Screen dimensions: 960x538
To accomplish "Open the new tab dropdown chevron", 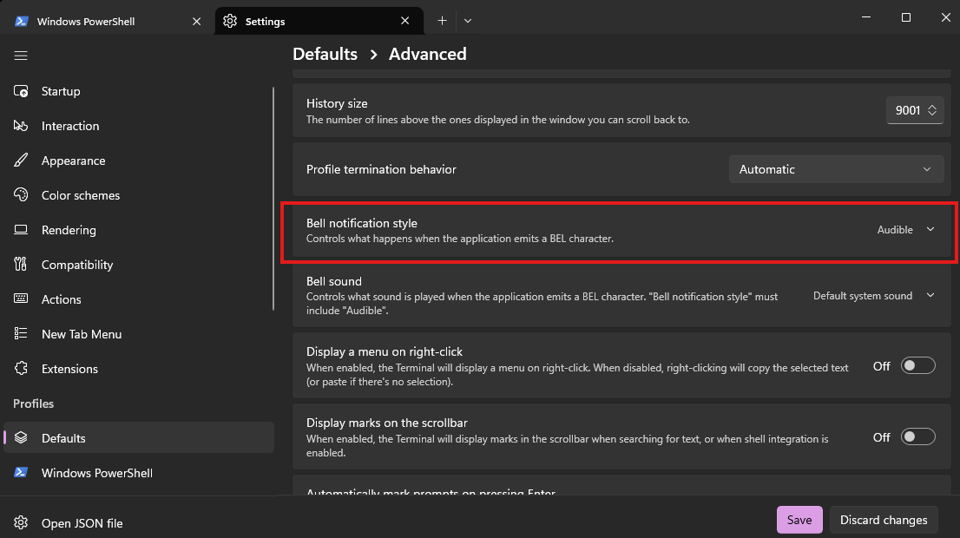I will 468,21.
